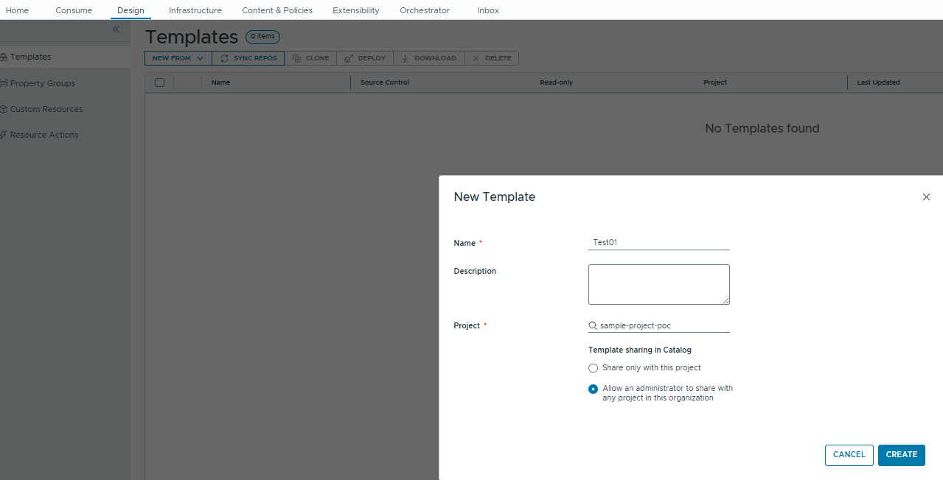Image resolution: width=943 pixels, height=480 pixels.
Task: Open the Project selection combo box
Action: click(662, 325)
